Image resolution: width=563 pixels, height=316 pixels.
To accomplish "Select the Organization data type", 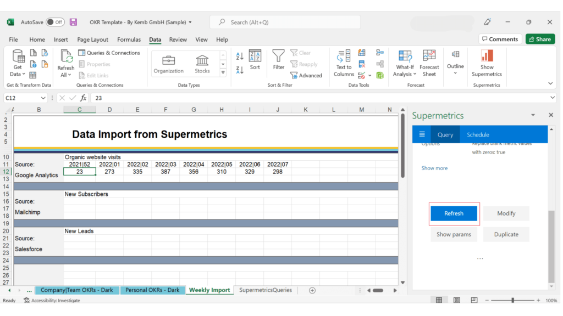I will (x=168, y=64).
